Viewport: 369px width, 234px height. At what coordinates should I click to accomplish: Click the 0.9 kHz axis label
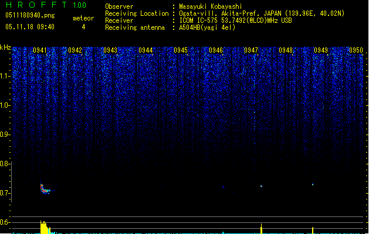(5, 135)
